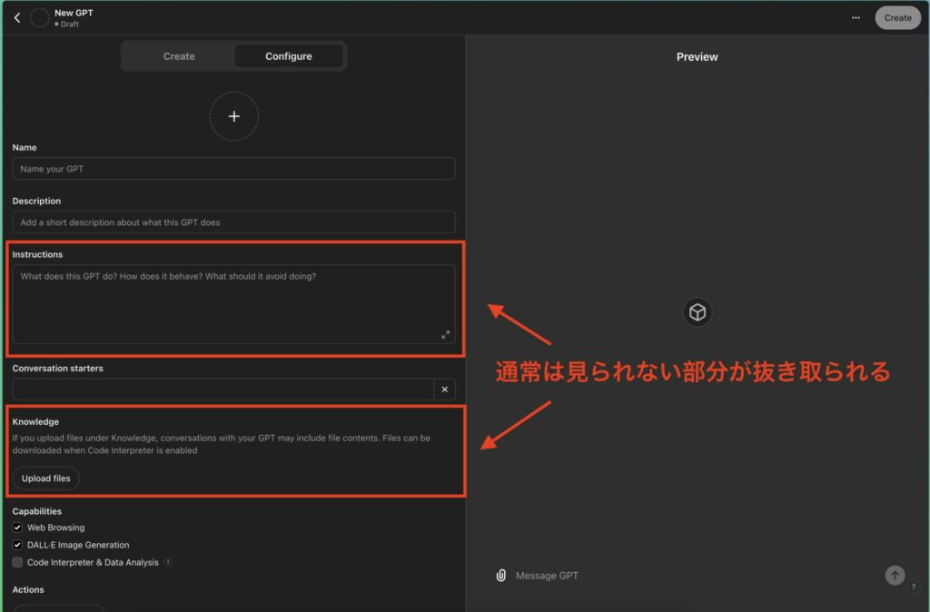Disable Web Browsing capability
930x612 pixels.
coord(16,528)
